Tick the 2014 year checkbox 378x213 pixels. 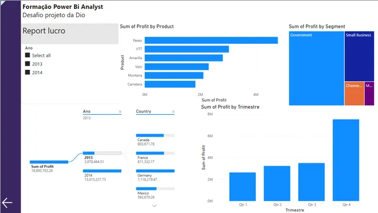(x=28, y=72)
